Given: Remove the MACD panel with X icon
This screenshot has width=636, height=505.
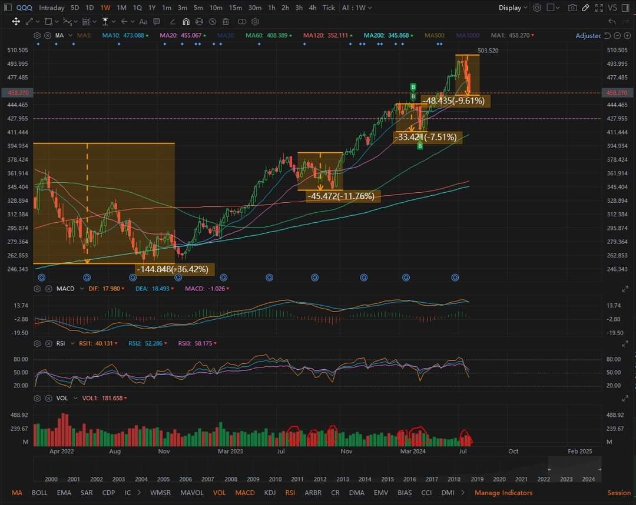Looking at the screenshot, I should tap(48, 289).
